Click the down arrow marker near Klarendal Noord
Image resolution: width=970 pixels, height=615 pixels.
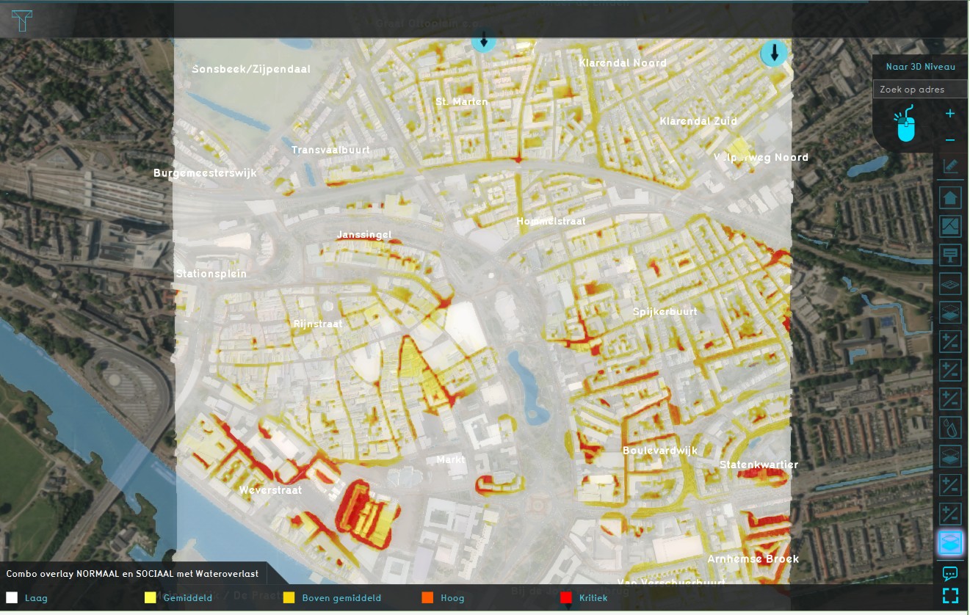tap(774, 53)
